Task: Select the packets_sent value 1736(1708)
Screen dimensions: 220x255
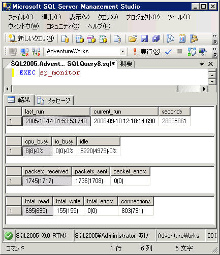Action: (x=91, y=181)
